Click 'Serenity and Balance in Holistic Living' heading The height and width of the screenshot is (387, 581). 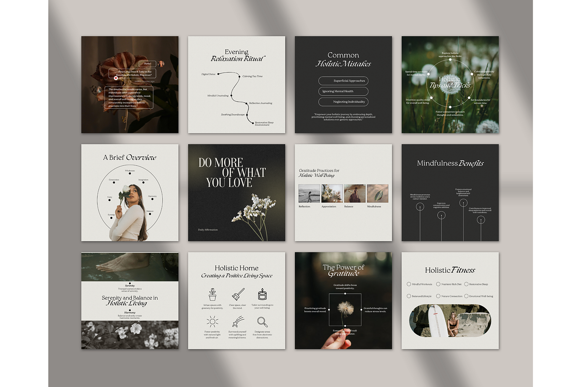click(x=130, y=300)
